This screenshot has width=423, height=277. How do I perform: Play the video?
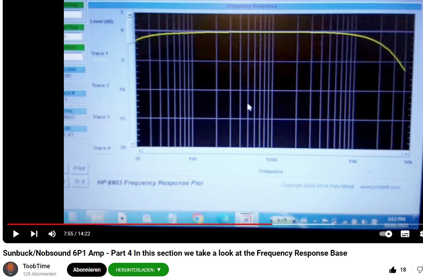(16, 234)
